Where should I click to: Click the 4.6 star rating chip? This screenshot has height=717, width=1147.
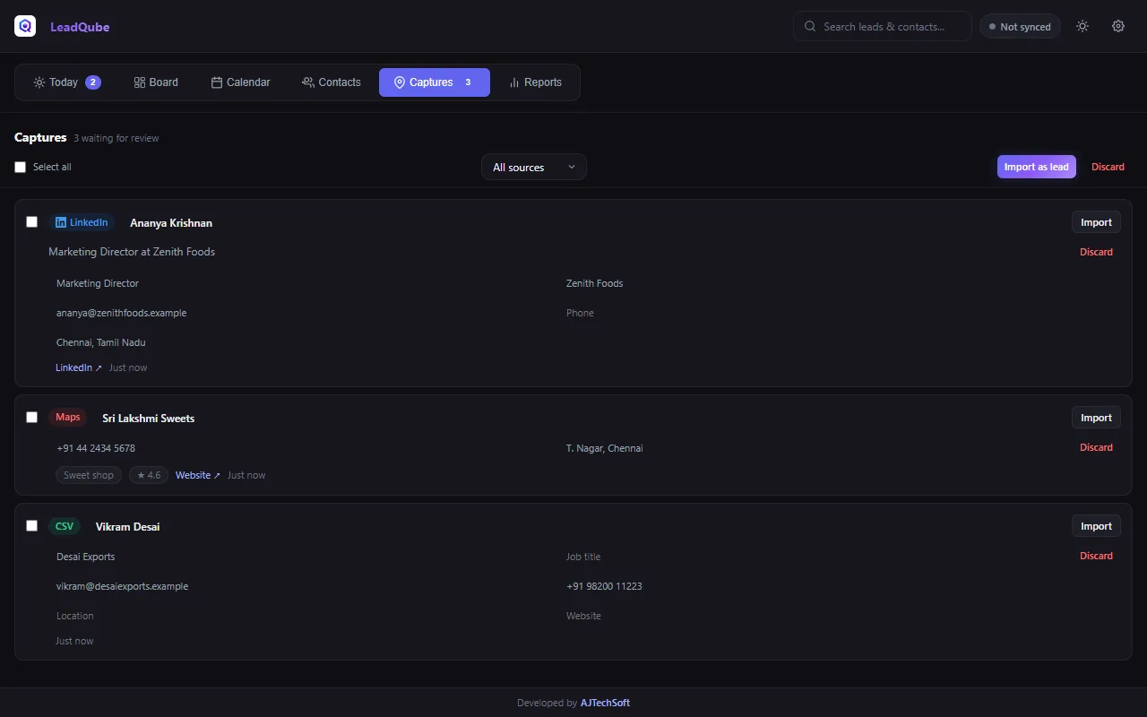pyautogui.click(x=149, y=475)
